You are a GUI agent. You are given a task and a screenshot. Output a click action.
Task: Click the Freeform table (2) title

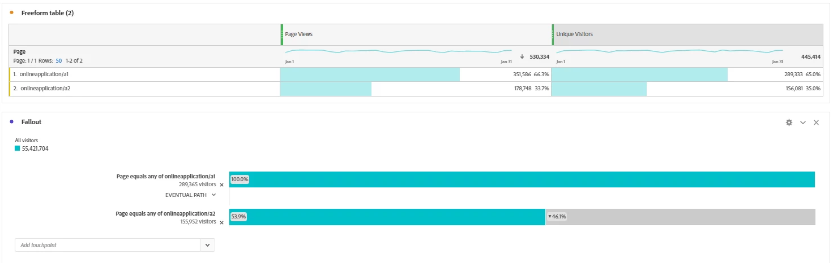pos(48,13)
